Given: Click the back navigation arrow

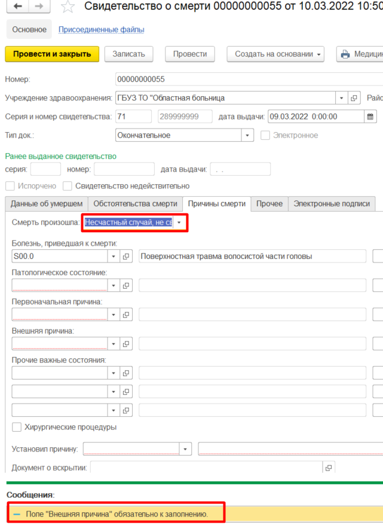Looking at the screenshot, I should click(x=17, y=7).
